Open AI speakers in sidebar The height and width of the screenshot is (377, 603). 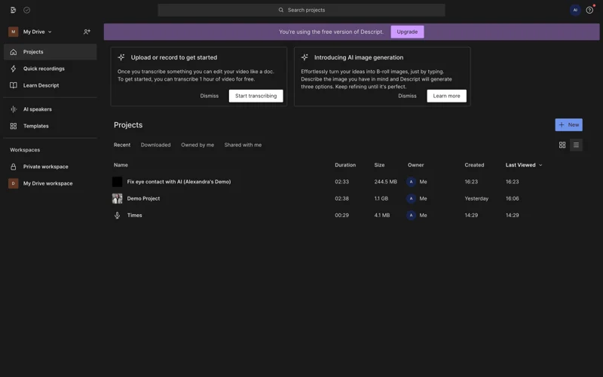(50, 109)
